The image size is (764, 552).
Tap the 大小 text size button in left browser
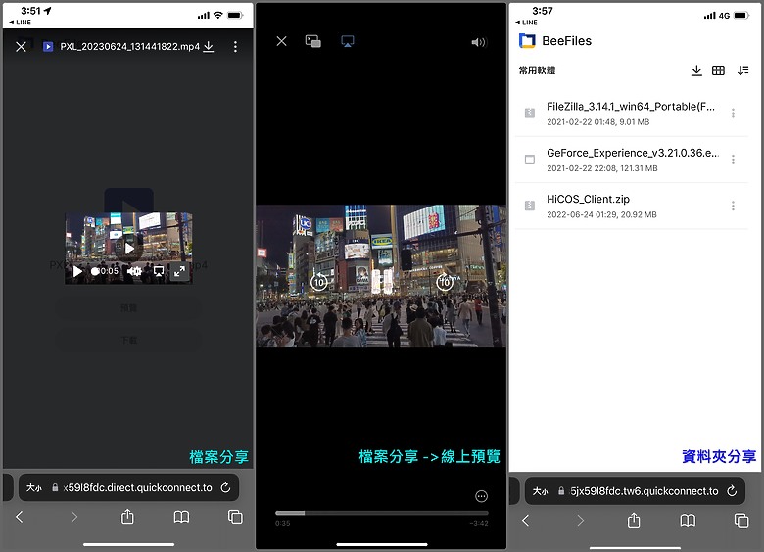coord(34,487)
